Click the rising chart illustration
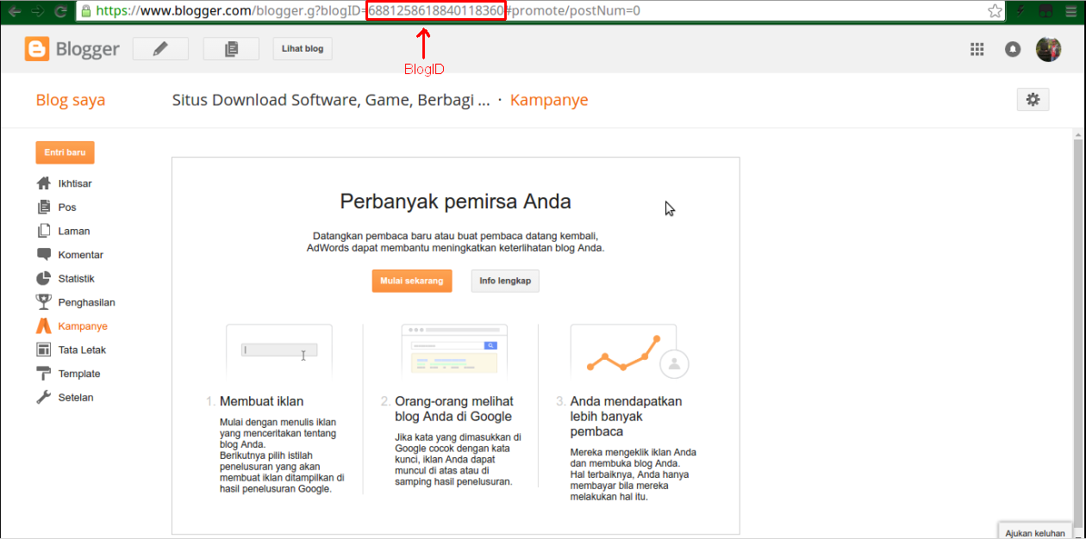This screenshot has width=1086, height=539. click(629, 351)
